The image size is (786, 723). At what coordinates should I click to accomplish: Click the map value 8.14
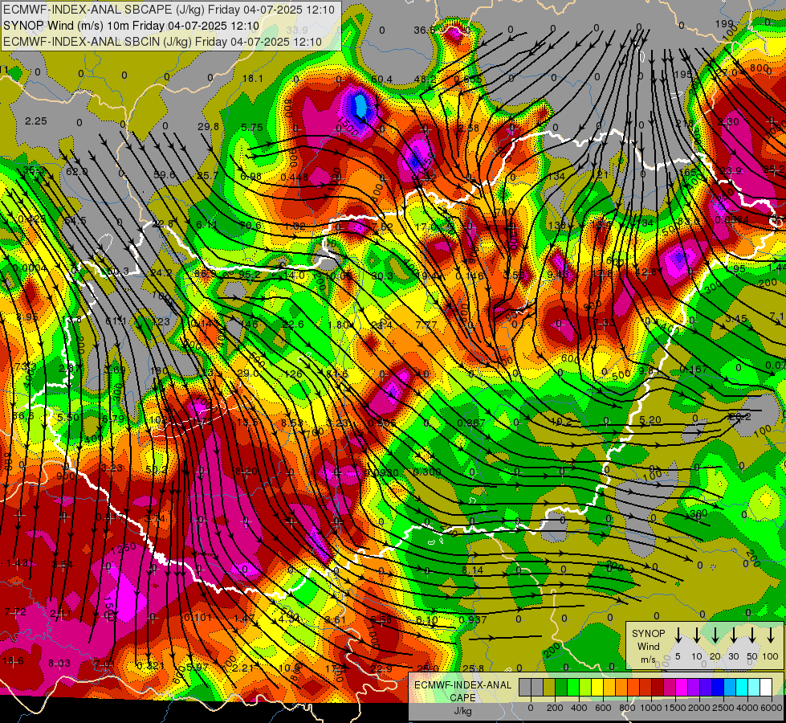[472, 570]
